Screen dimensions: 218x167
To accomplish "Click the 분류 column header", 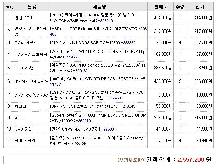I will tap(31, 7).
